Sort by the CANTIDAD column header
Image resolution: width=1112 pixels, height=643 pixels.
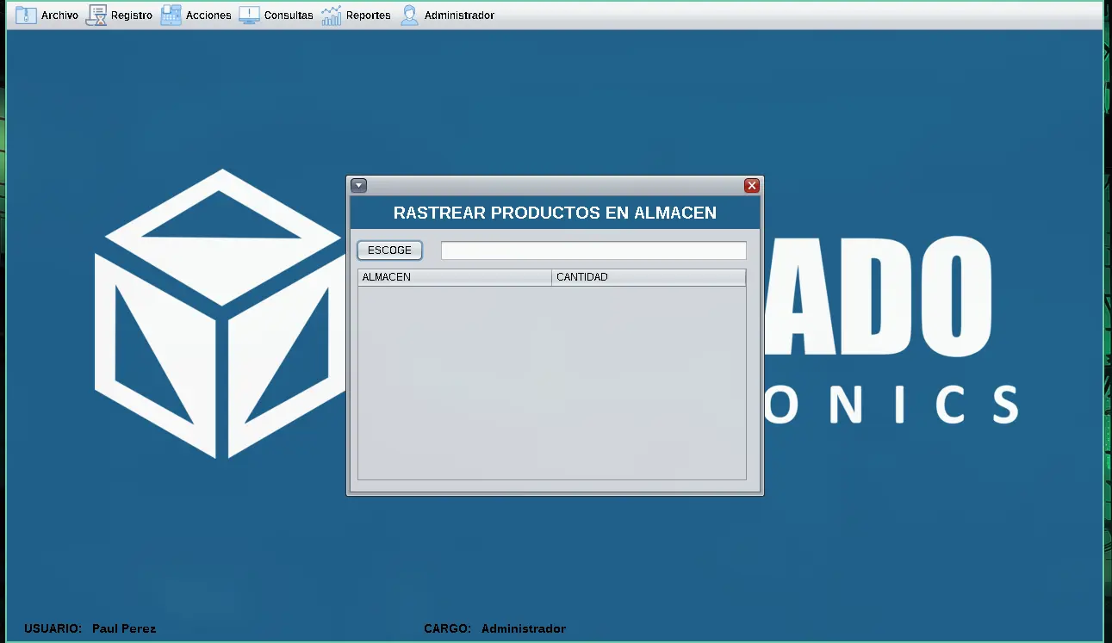click(649, 277)
